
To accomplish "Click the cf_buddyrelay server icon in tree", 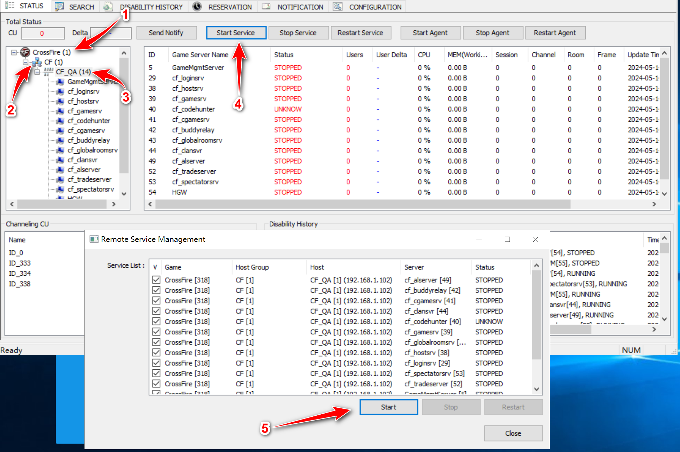I will (x=60, y=140).
